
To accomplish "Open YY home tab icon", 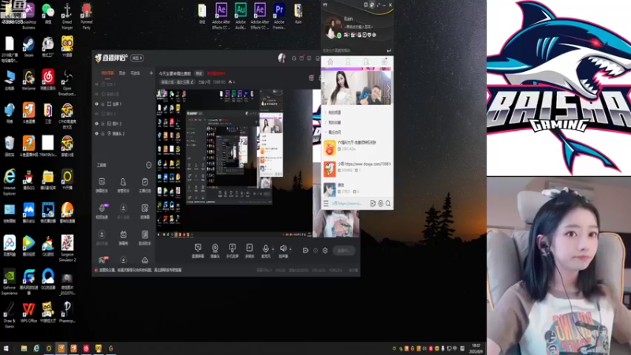I will pos(330,62).
